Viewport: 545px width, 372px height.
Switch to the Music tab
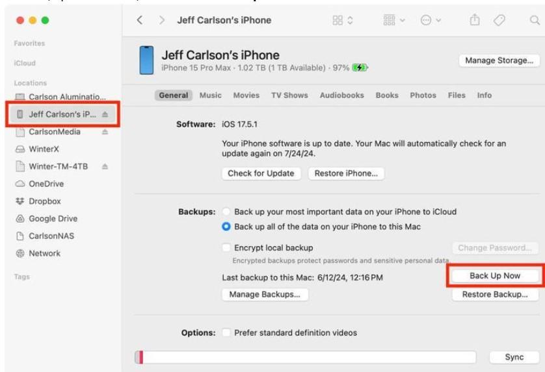tap(210, 95)
